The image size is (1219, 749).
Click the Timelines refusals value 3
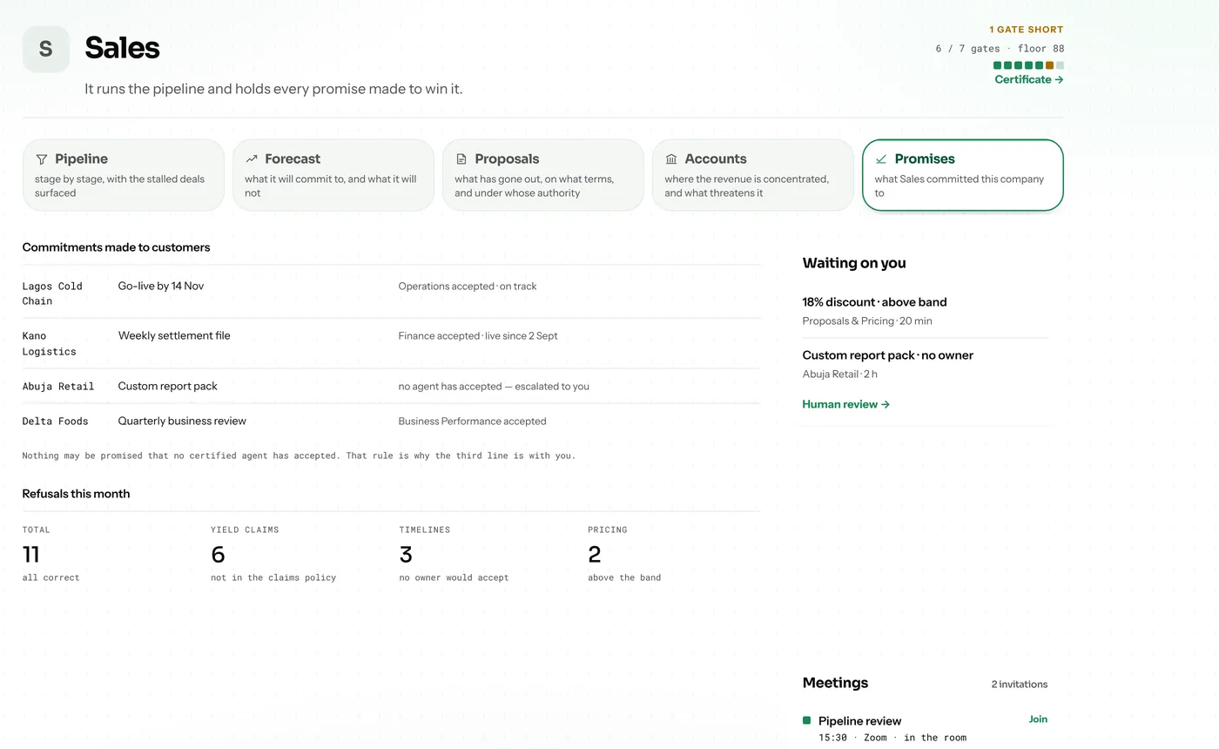[x=406, y=554]
